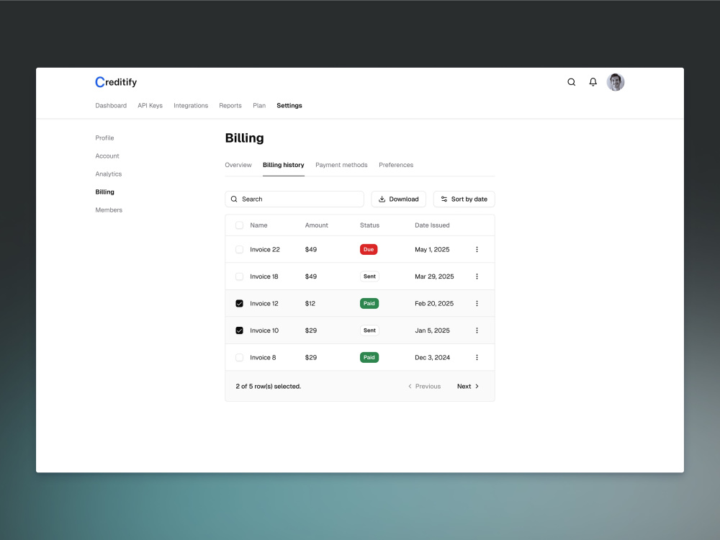Focus the invoice Search field
The height and width of the screenshot is (540, 720).
294,199
